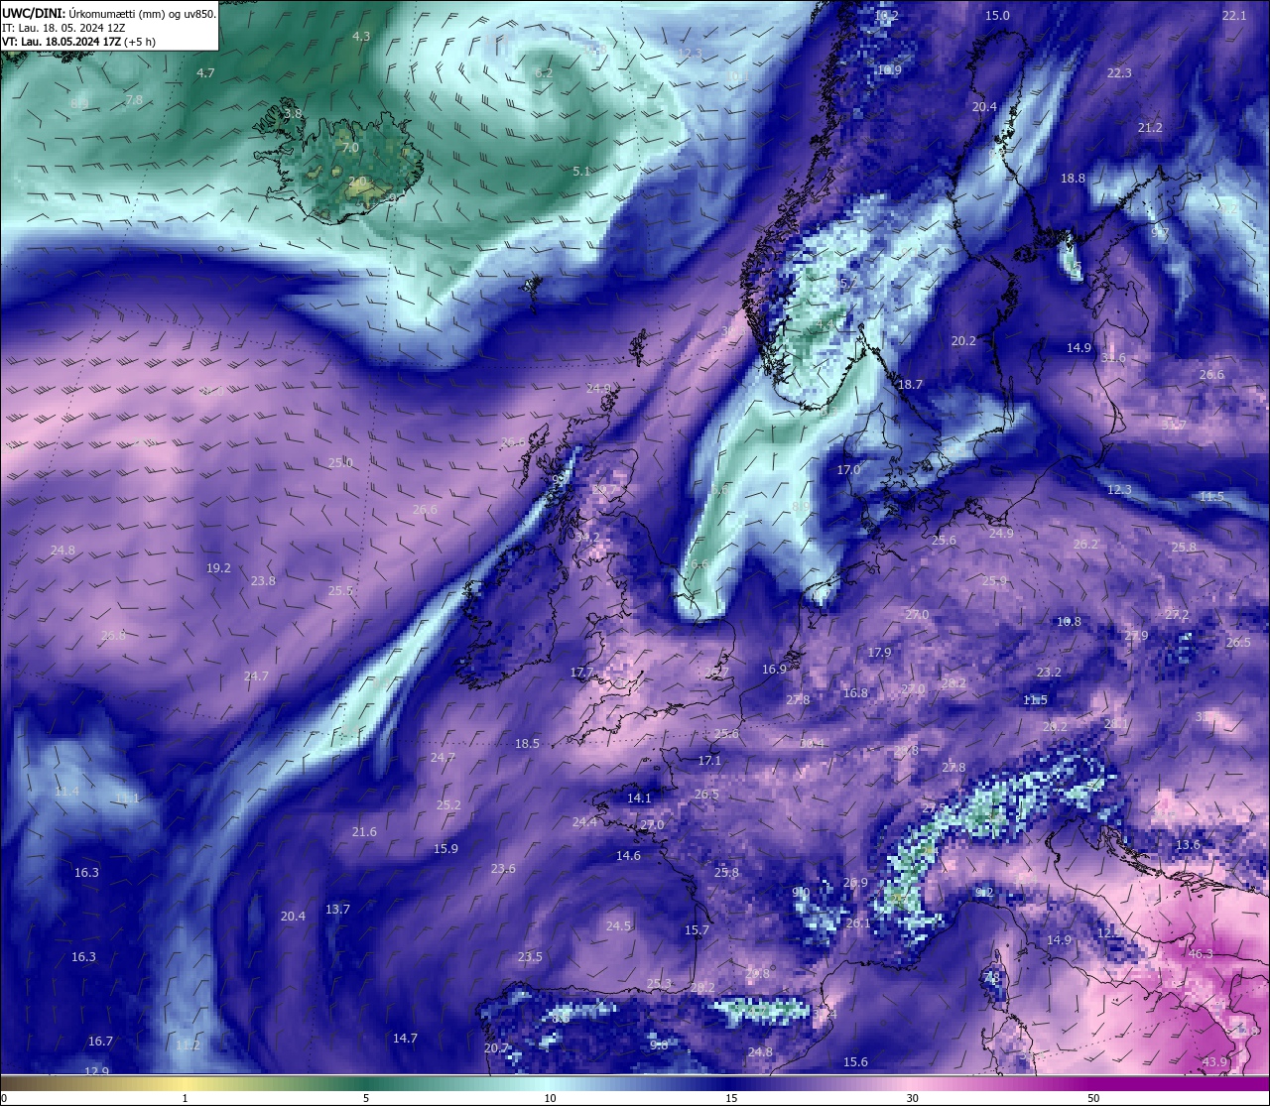The width and height of the screenshot is (1270, 1106).
Task: Click the 17.0 value label
Action: pos(848,470)
